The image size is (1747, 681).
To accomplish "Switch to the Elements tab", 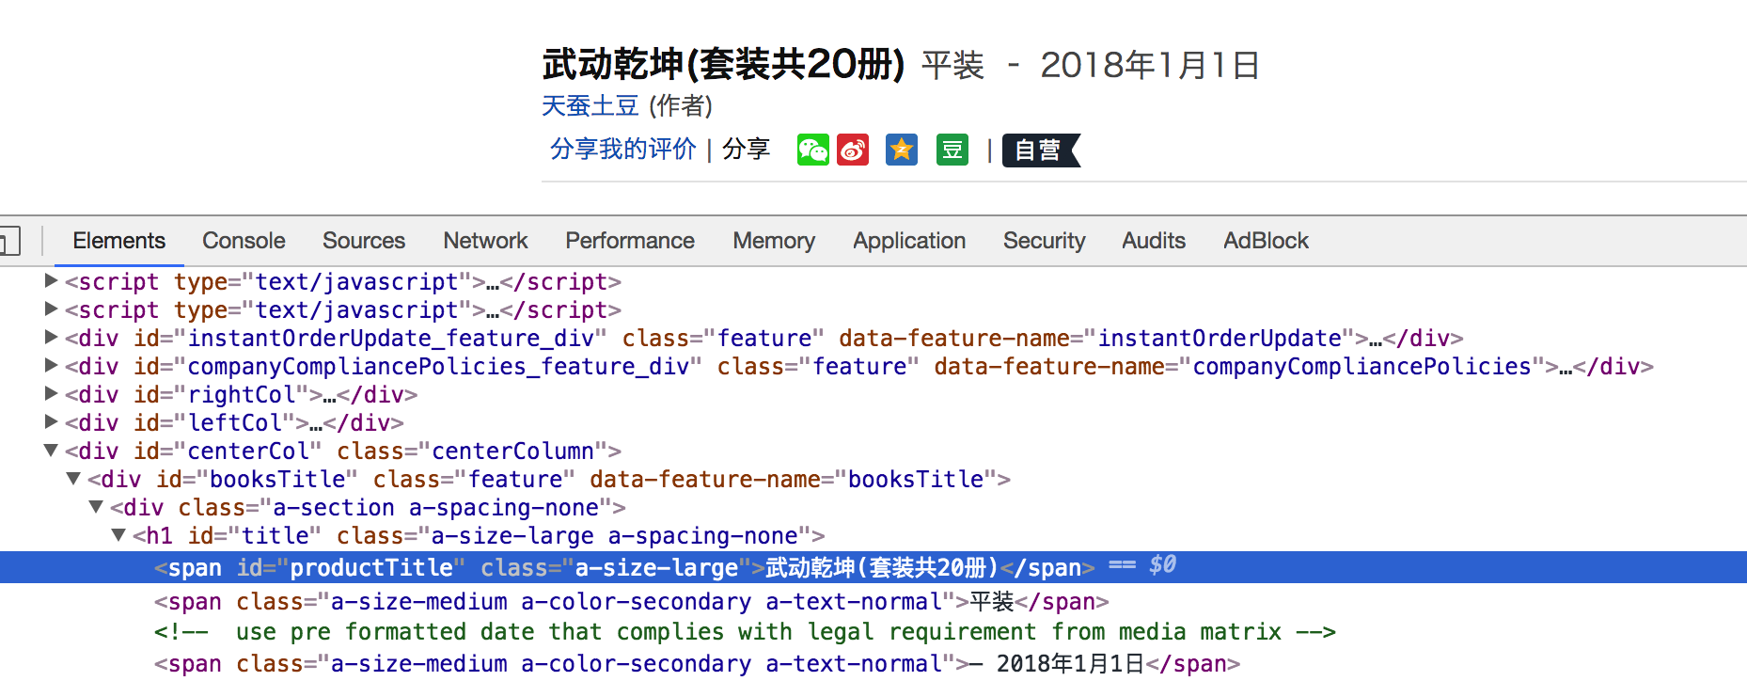I will tap(118, 241).
